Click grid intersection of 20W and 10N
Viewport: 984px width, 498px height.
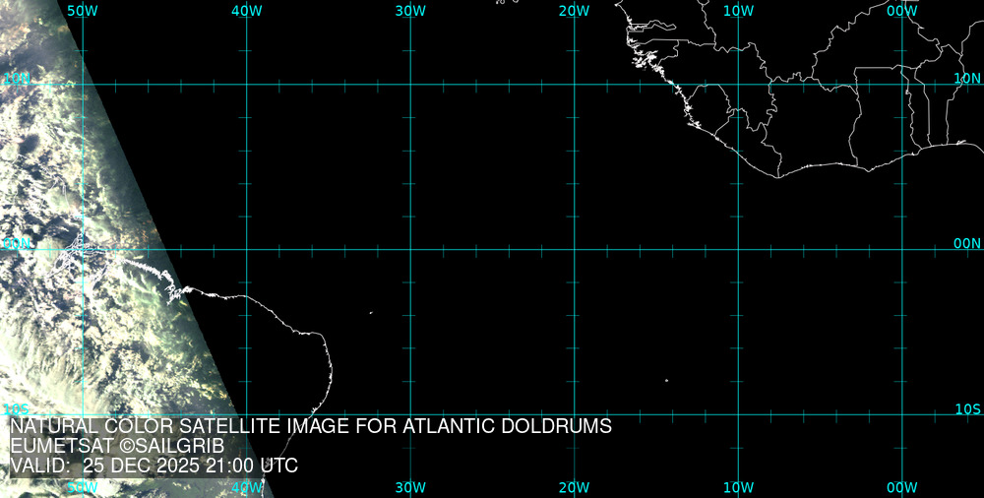coord(574,85)
